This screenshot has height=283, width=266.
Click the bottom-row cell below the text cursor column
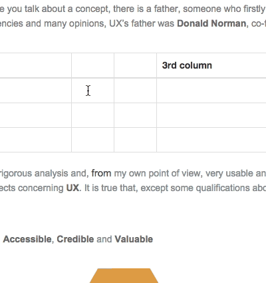[93, 140]
